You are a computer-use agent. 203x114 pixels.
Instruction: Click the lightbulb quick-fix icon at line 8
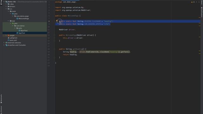pyautogui.click(x=57, y=21)
